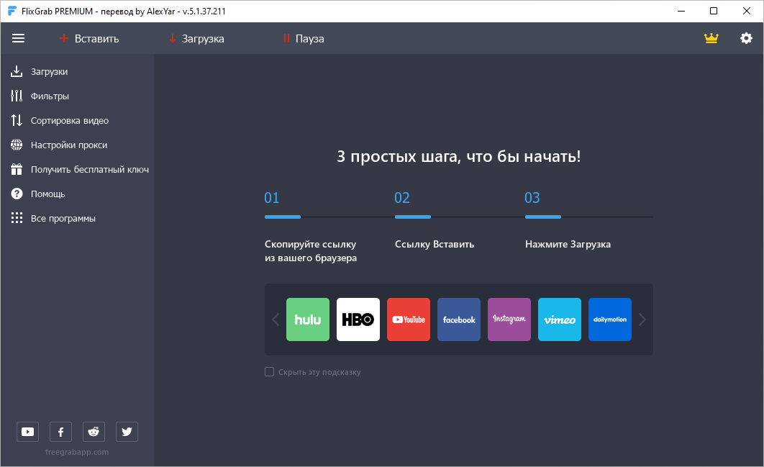
Task: Select the HBO service tile
Action: [358, 319]
